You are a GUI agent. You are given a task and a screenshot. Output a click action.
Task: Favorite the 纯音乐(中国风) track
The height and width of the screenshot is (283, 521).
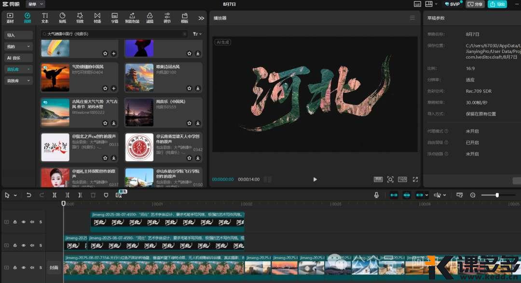(x=190, y=123)
